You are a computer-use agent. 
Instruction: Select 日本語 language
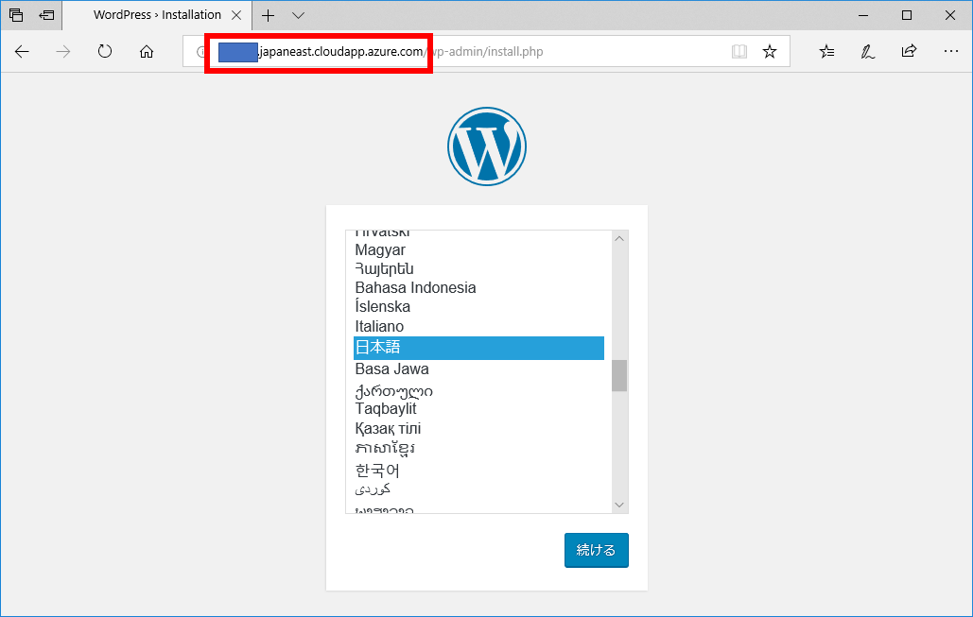[478, 348]
